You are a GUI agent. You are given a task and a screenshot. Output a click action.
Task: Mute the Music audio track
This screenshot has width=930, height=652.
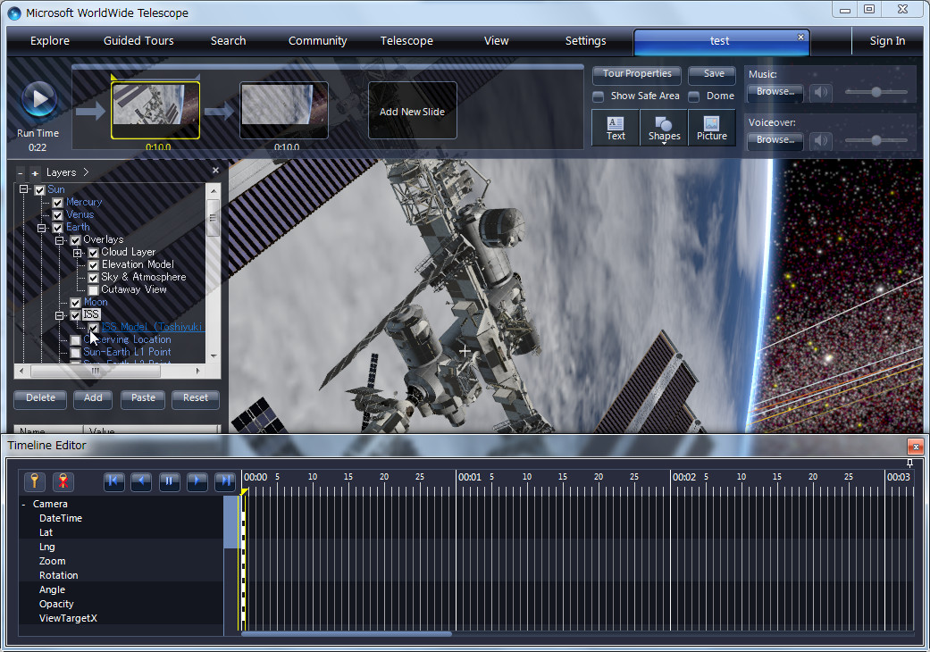(820, 92)
